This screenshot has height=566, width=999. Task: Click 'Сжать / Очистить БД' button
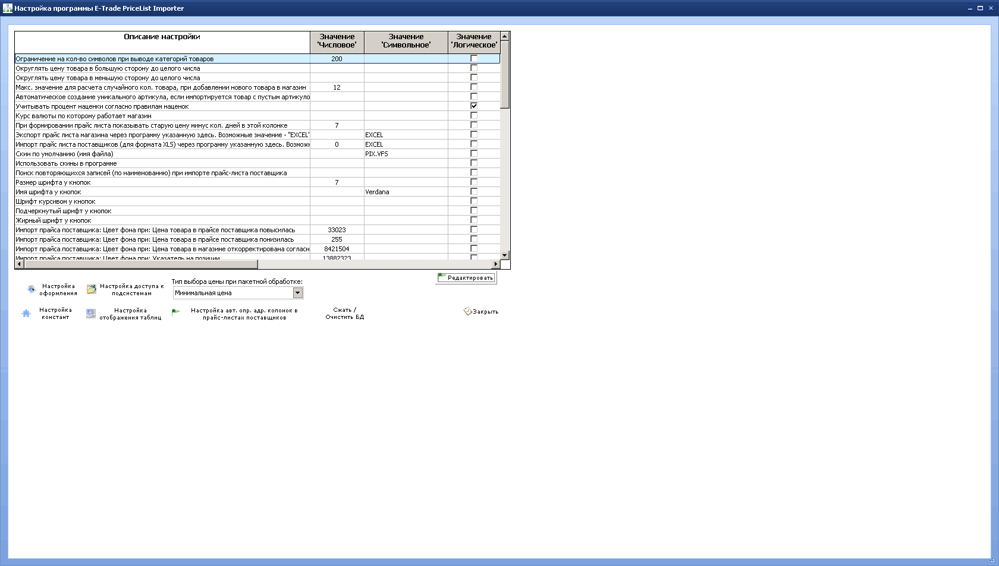344,314
